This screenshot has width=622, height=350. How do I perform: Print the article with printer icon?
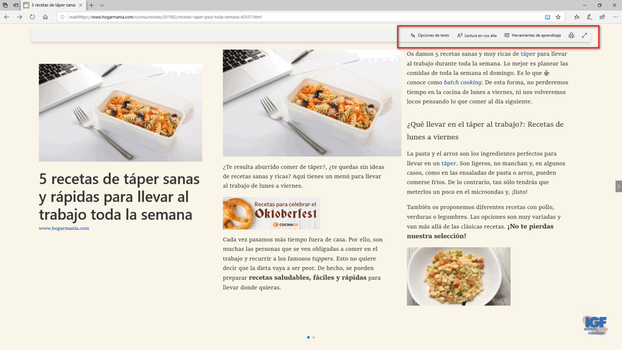click(x=571, y=35)
